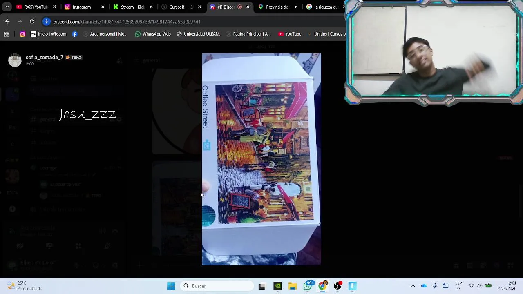Open the Instagram bookmark icon
Viewport: 523px width, 294px height.
click(x=22, y=34)
